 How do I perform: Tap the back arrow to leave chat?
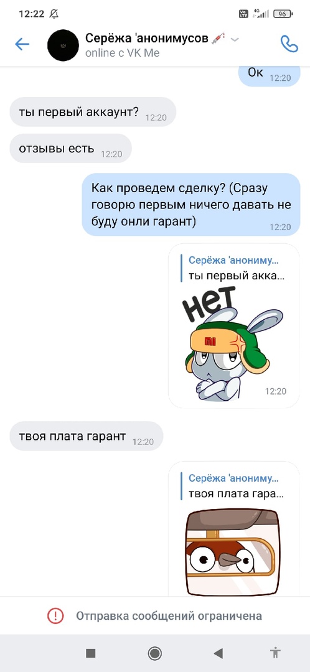pyautogui.click(x=22, y=44)
